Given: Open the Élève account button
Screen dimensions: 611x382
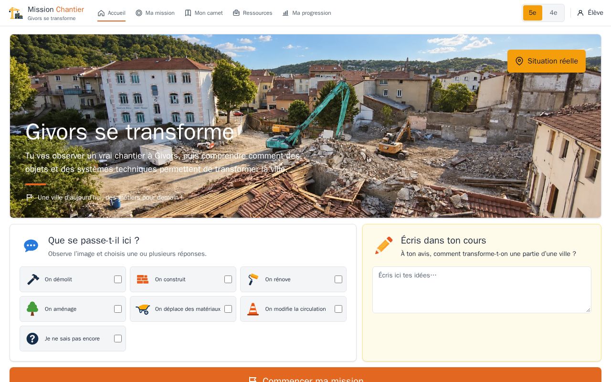Looking at the screenshot, I should coord(590,13).
